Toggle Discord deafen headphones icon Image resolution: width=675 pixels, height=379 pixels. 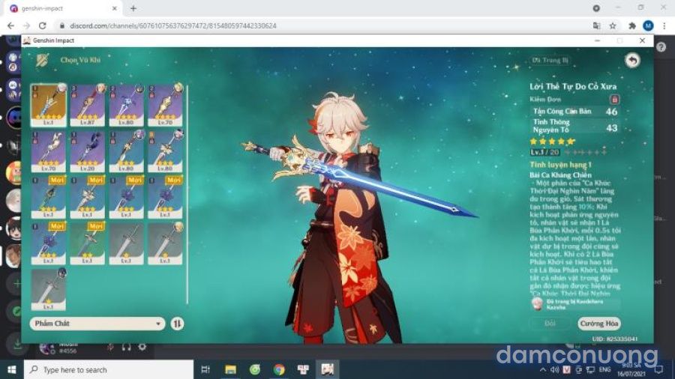click(126, 347)
